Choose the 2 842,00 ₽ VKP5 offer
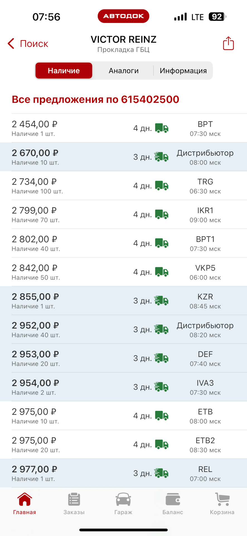Viewport: 247px width, 536px height. point(123,272)
